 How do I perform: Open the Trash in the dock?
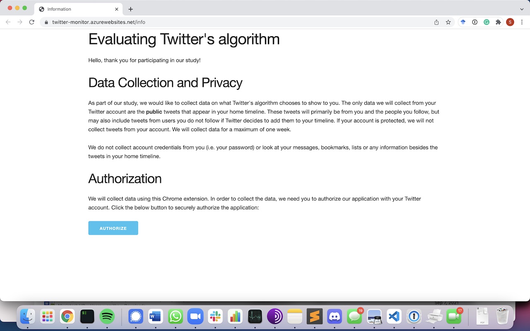pyautogui.click(x=502, y=317)
